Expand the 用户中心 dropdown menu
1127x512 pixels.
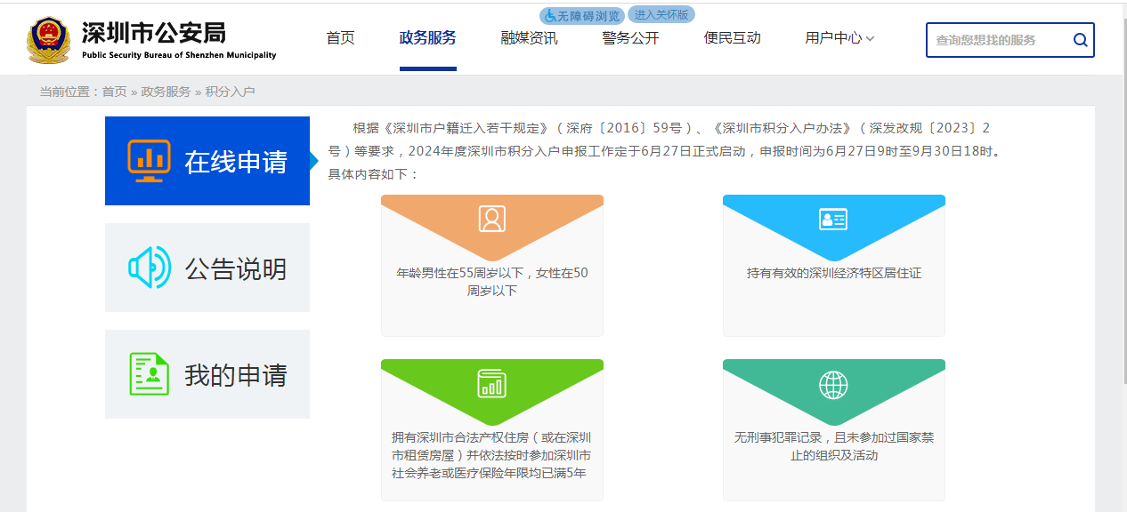[839, 38]
